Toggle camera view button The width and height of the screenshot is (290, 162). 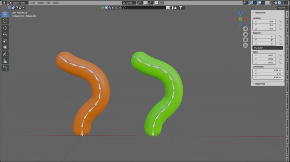click(245, 40)
